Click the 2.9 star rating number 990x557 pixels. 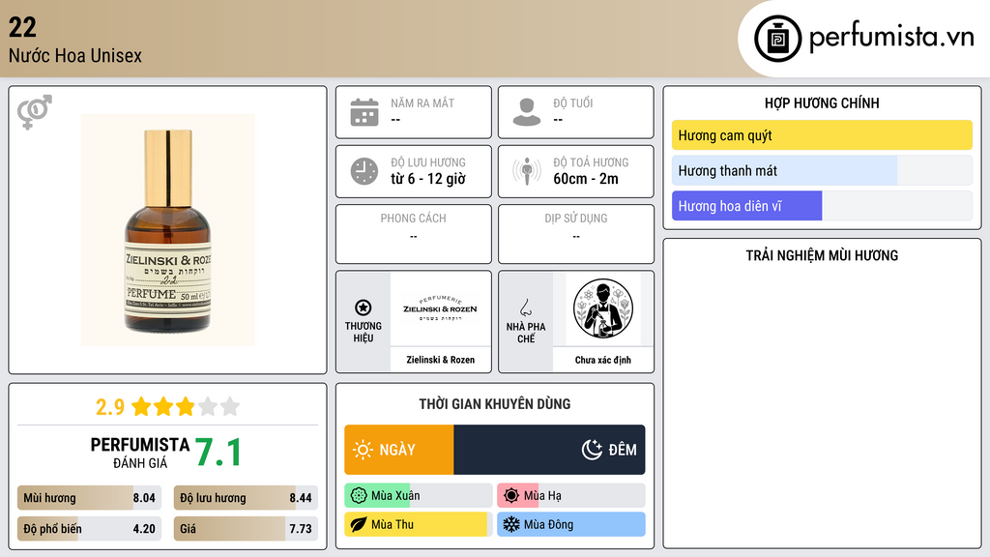(110, 407)
